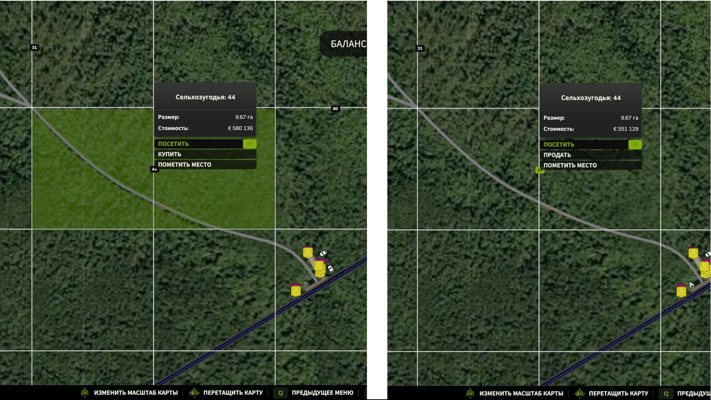Click the topmost yellow person marker near the white vehicles

tap(308, 252)
